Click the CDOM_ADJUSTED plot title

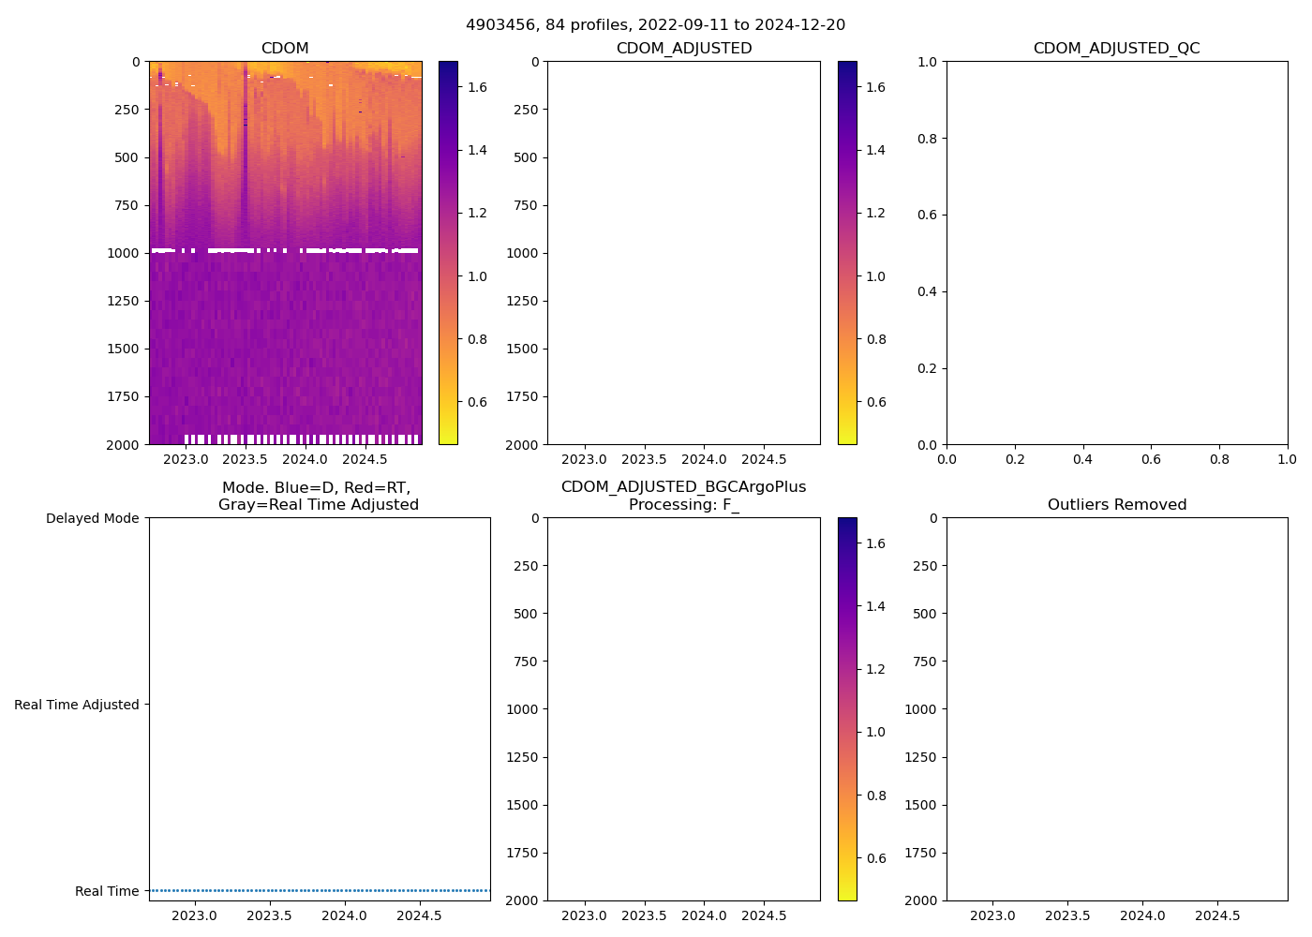pos(683,49)
